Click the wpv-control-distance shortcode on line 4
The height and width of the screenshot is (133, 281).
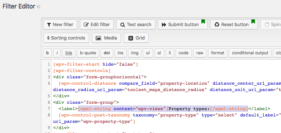[x=87, y=83]
